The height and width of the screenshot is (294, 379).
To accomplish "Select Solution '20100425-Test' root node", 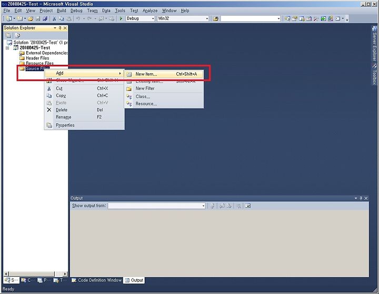I will pos(41,42).
